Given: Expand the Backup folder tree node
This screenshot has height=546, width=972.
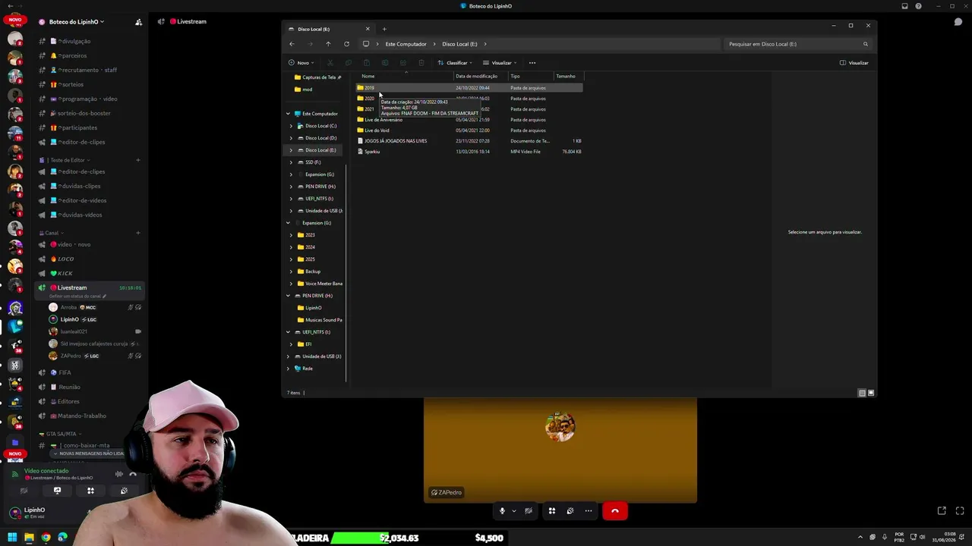Looking at the screenshot, I should (x=291, y=271).
